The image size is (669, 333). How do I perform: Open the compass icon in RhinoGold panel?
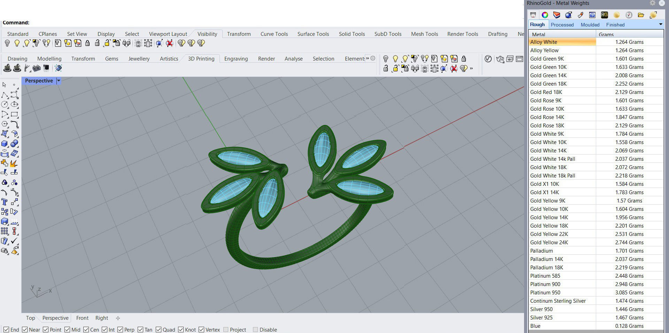click(x=629, y=15)
